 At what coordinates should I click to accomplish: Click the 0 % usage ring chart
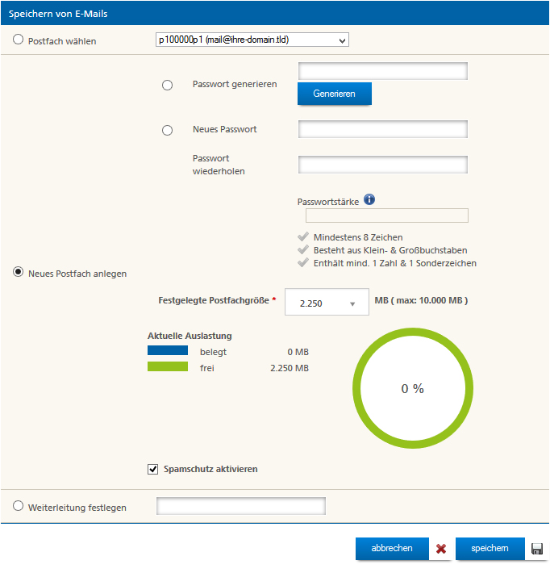pos(413,388)
